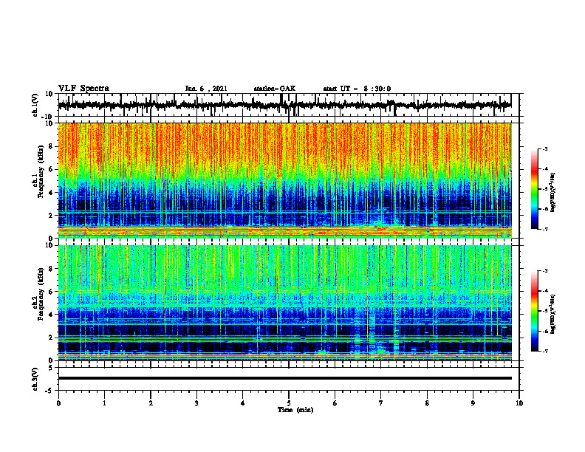
Task: Click the time axis tick label "5"
Action: pos(289,403)
